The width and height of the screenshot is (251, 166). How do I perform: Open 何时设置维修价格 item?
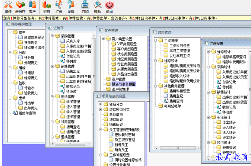coord(125,160)
